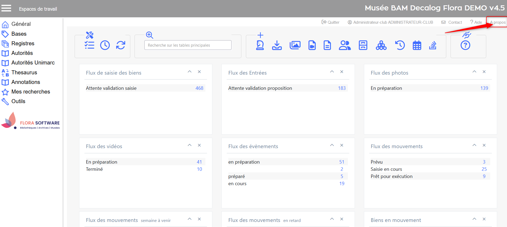Collapse the Flux des photos panel
507x227 pixels.
point(474,72)
